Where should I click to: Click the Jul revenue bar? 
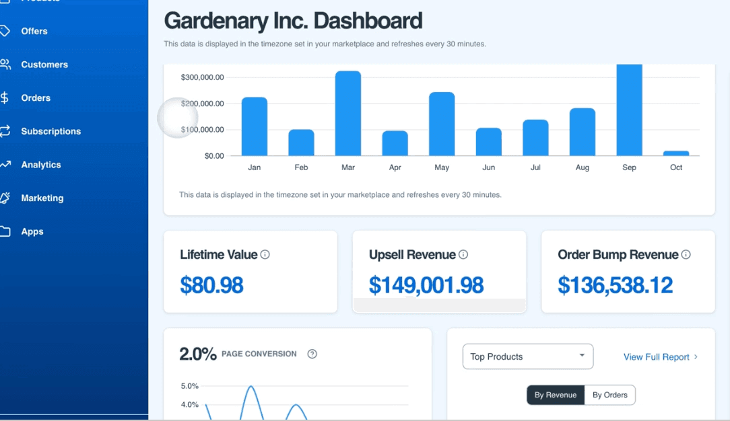[x=536, y=138]
